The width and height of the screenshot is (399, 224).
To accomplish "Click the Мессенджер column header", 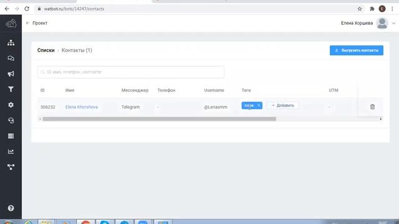I will tap(135, 90).
